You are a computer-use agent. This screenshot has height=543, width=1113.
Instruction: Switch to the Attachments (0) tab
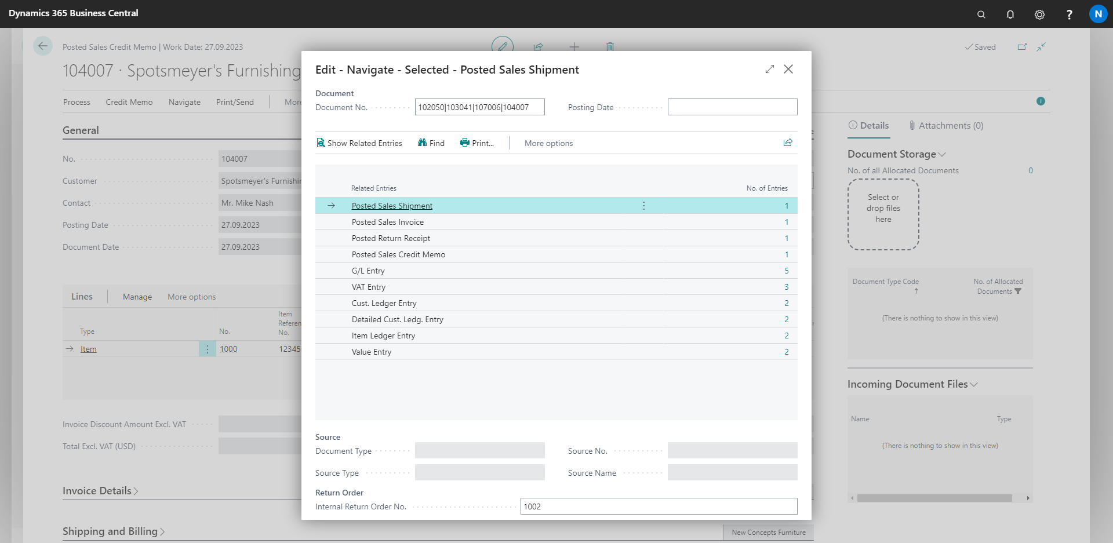[946, 125]
